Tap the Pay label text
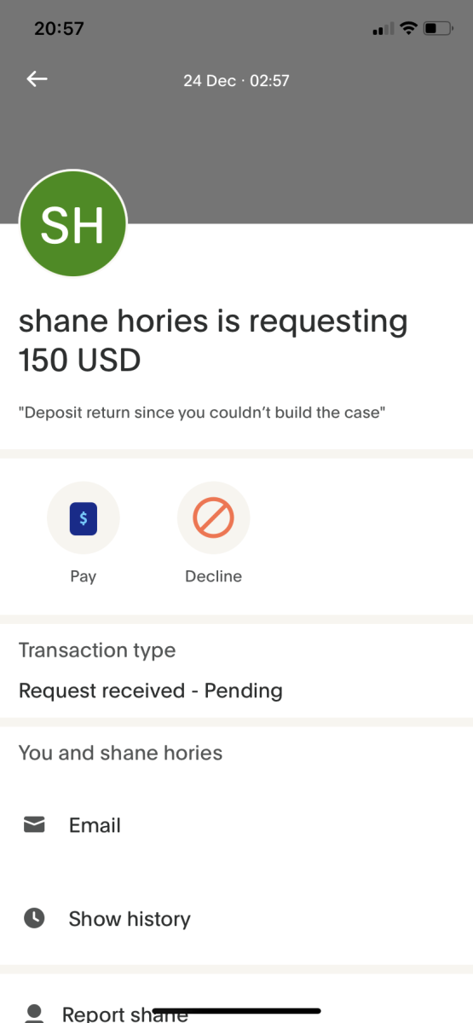The width and height of the screenshot is (473, 1023). tap(83, 576)
